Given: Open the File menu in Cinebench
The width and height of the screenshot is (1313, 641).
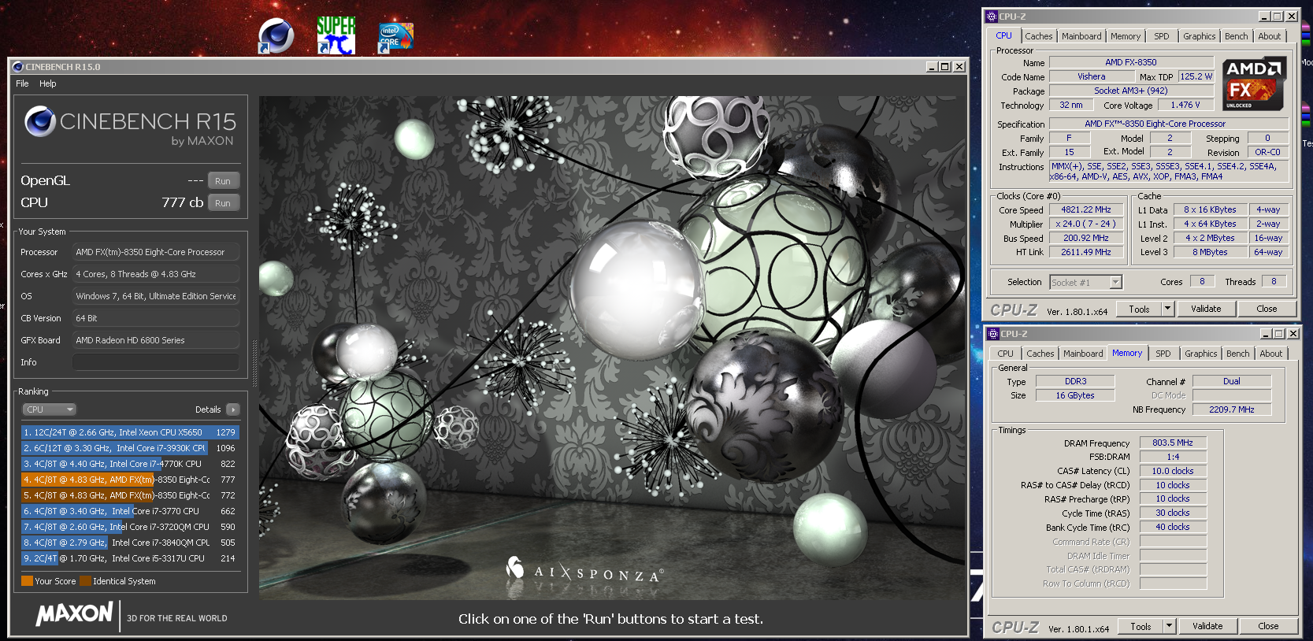Looking at the screenshot, I should (22, 83).
